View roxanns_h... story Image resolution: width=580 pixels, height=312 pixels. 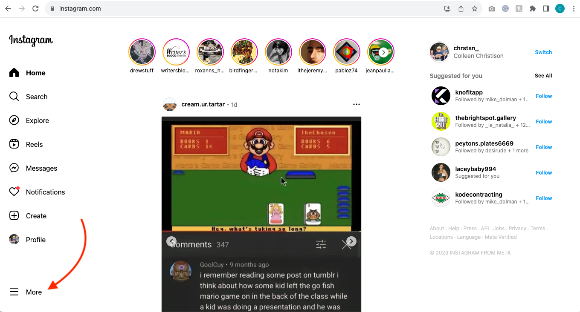210,52
